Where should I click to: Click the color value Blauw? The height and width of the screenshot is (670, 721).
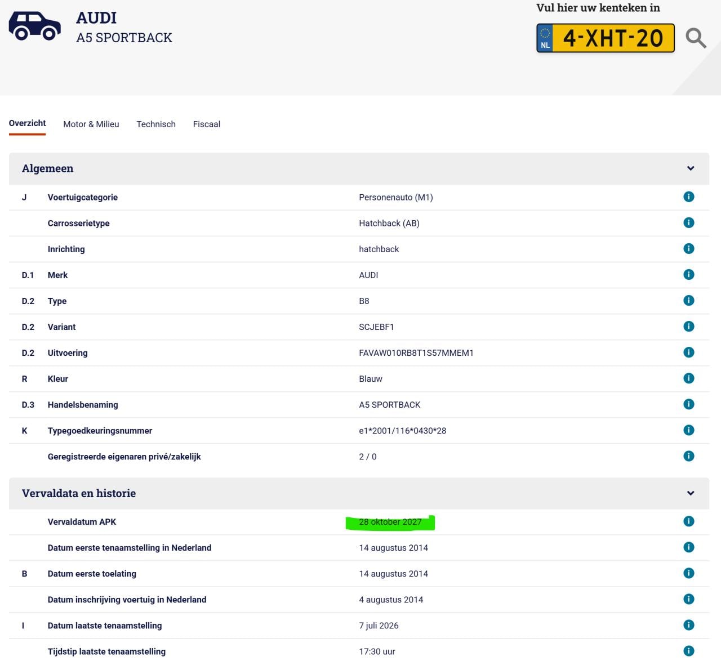[x=371, y=379]
